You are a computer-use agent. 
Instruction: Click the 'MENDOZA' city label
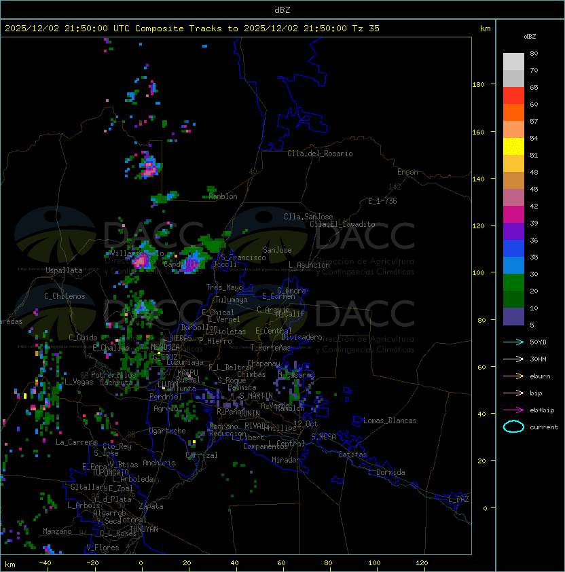pos(165,346)
